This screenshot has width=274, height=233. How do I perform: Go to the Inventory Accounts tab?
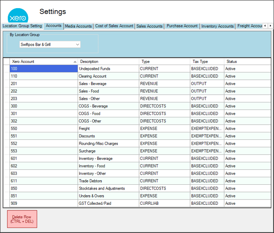(x=218, y=26)
